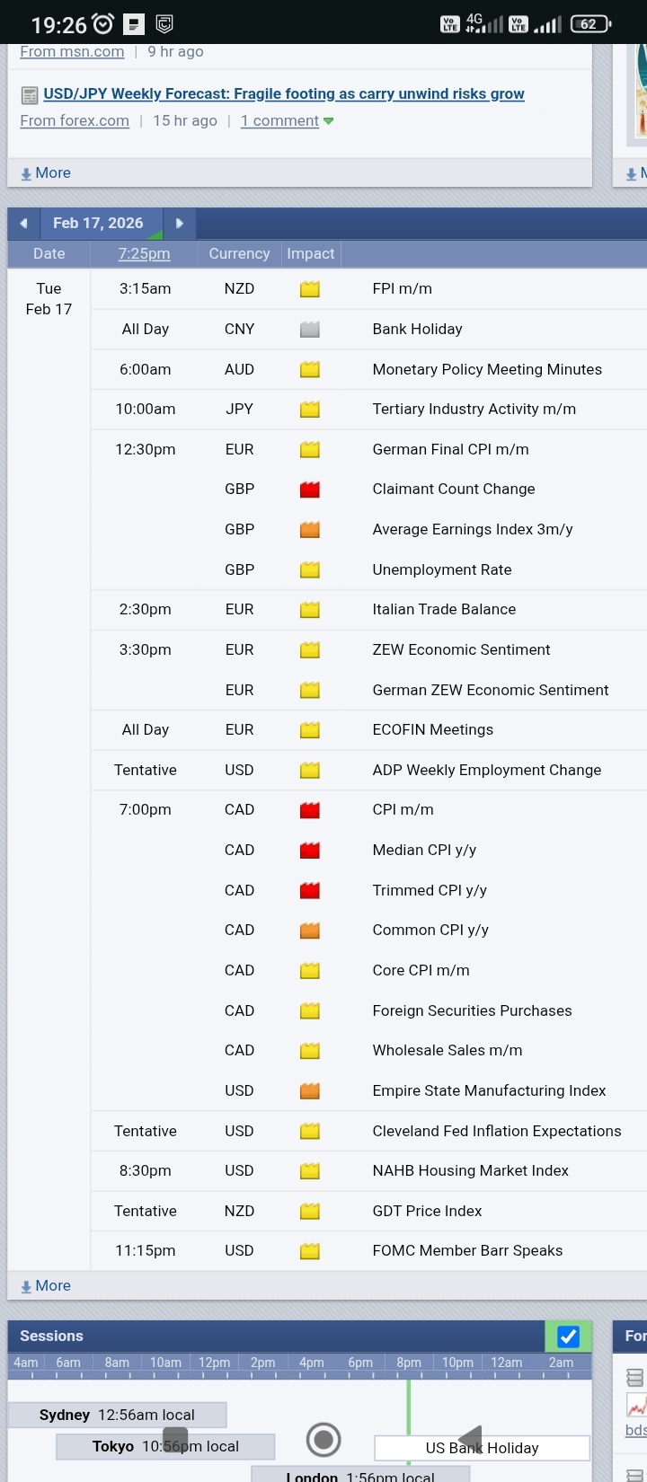Click the Impact column header
This screenshot has width=647, height=1482.
[x=311, y=254]
